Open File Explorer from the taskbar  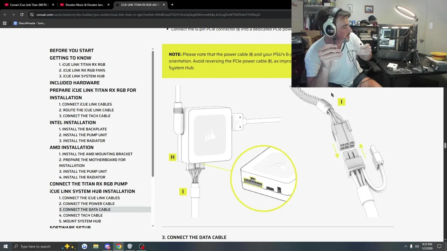coord(96,246)
